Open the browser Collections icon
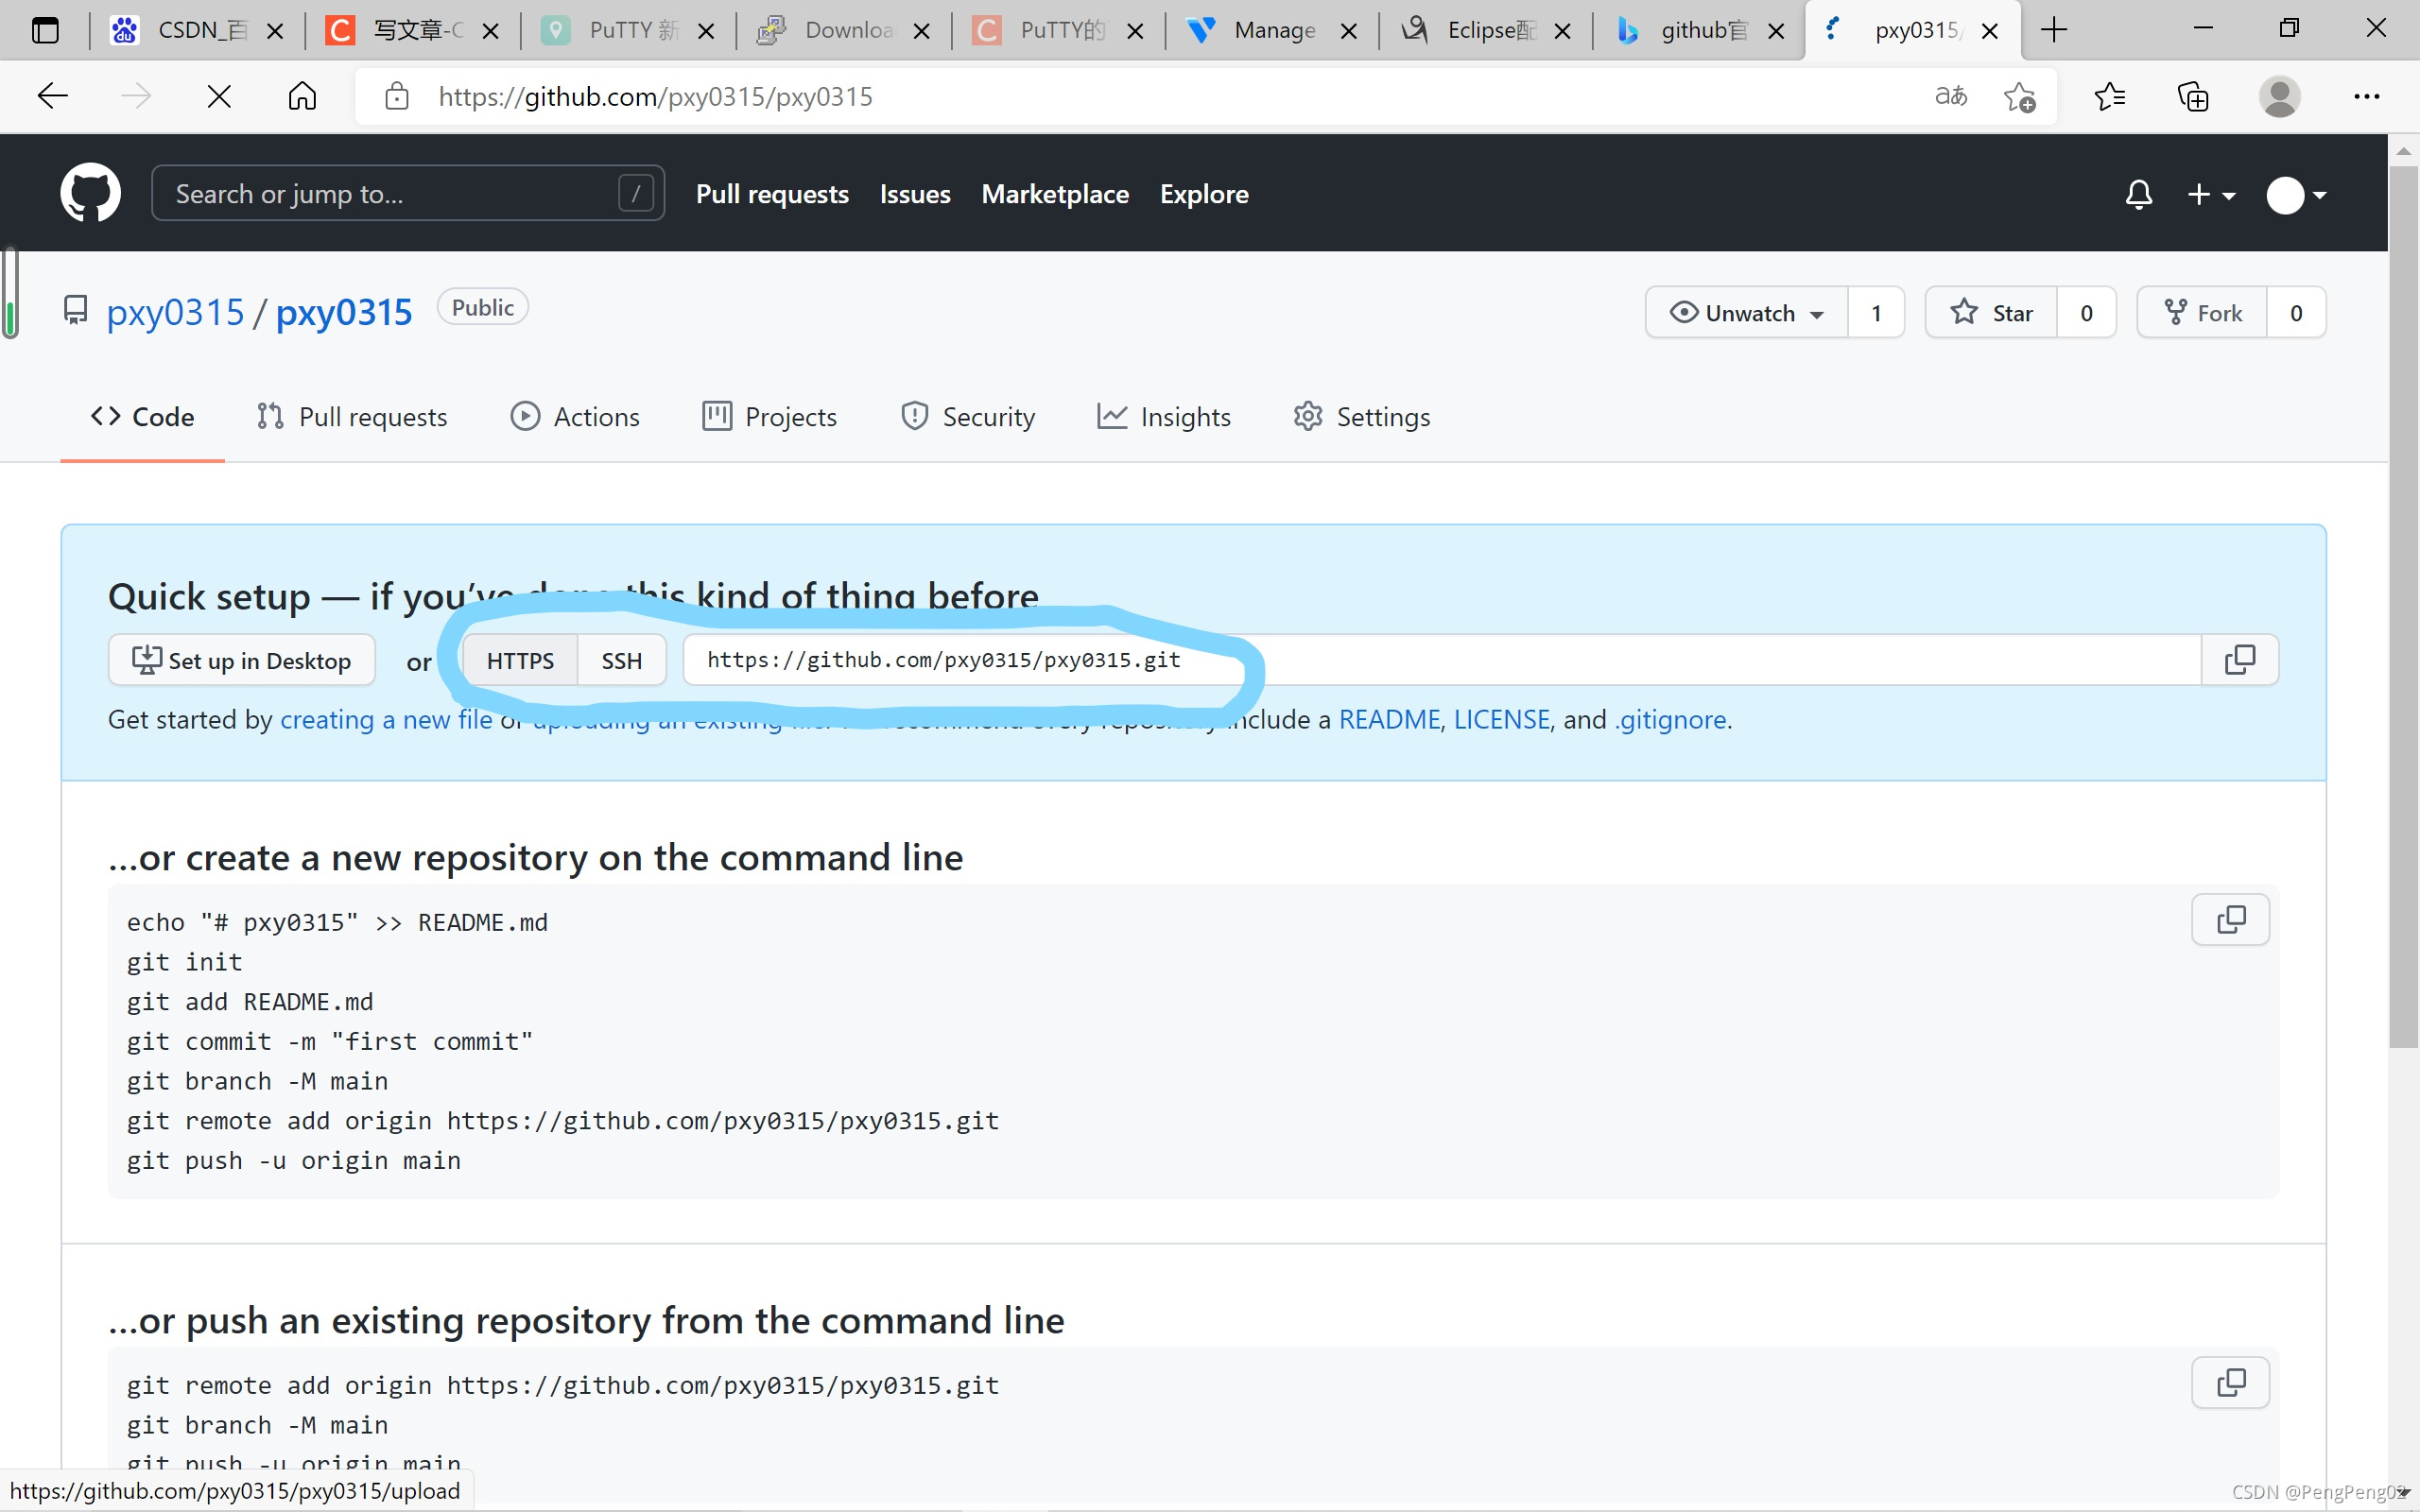Screen dimensions: 2420x1512 point(2192,97)
